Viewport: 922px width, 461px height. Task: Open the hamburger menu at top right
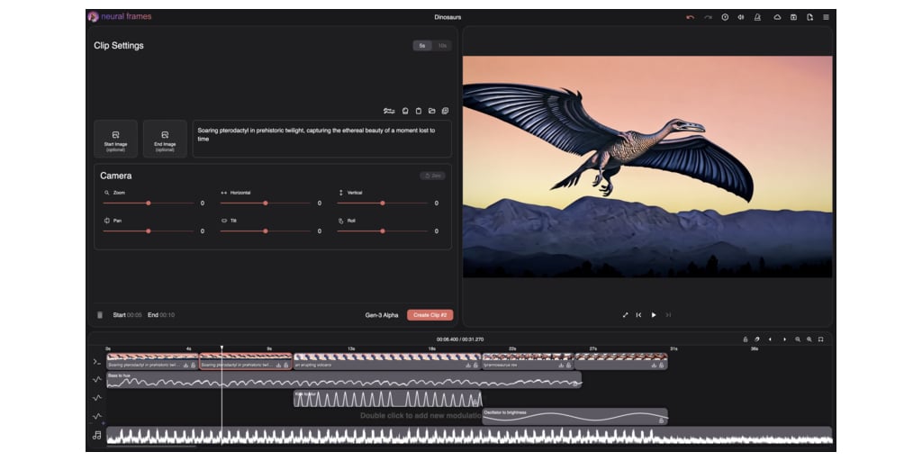click(826, 17)
